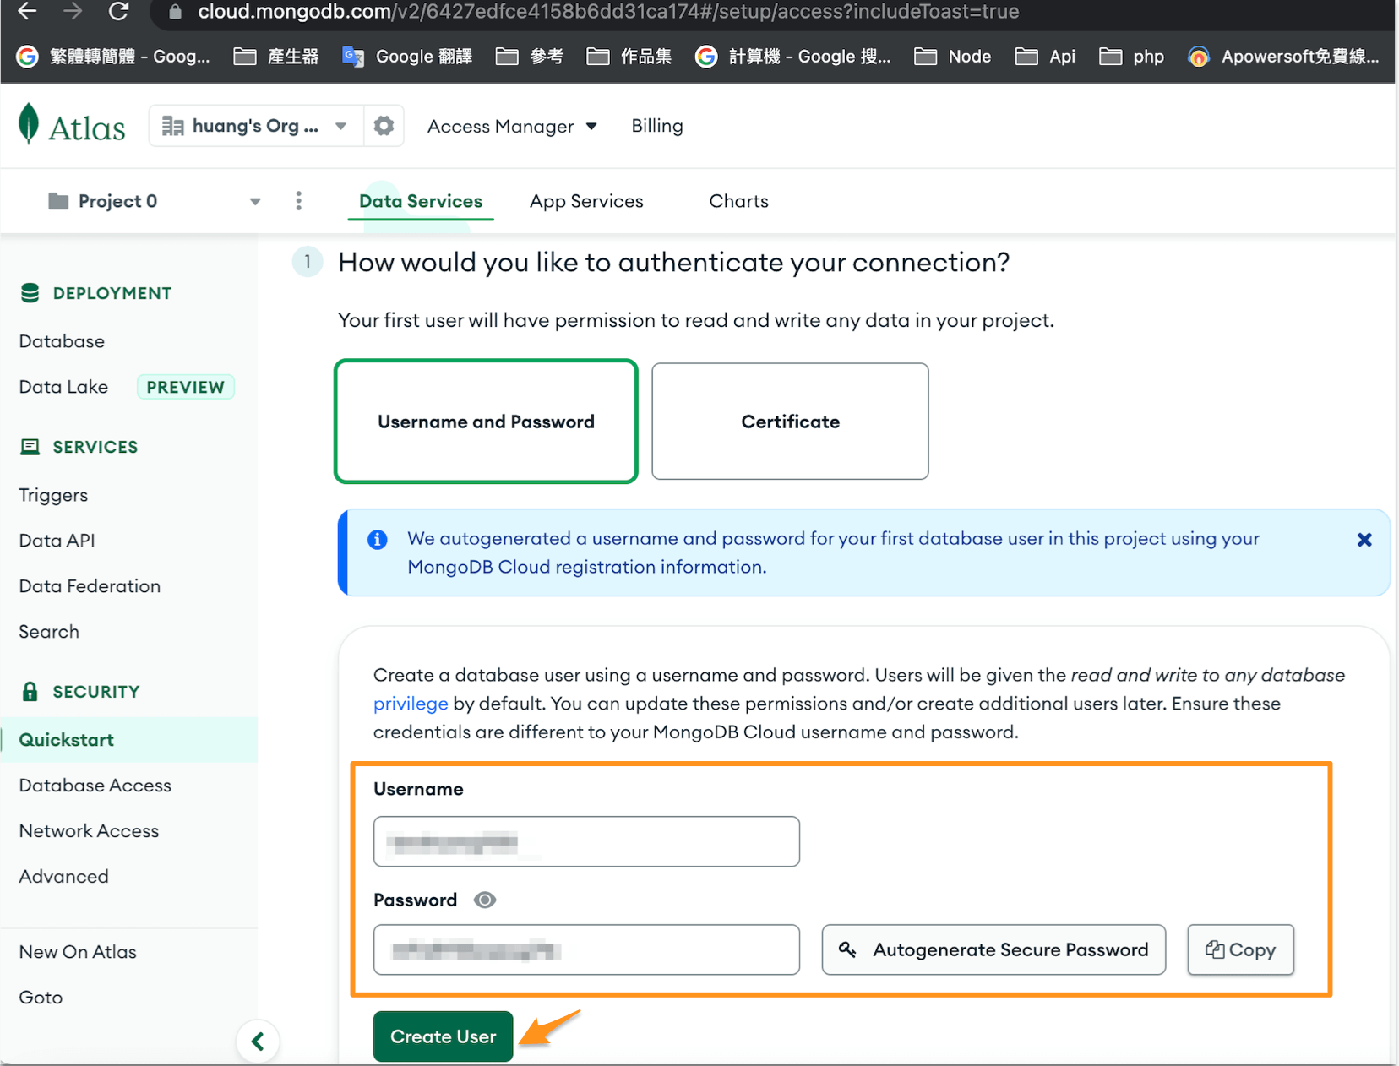Viewport: 1399px width, 1066px height.
Task: Open organization settings gear icon
Action: (x=384, y=126)
